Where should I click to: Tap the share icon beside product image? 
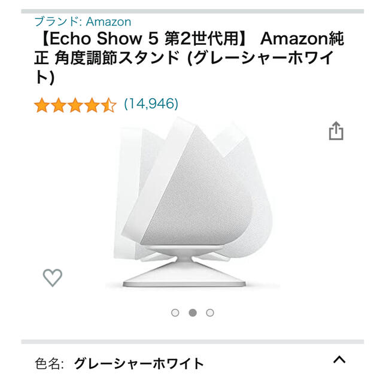click(336, 131)
